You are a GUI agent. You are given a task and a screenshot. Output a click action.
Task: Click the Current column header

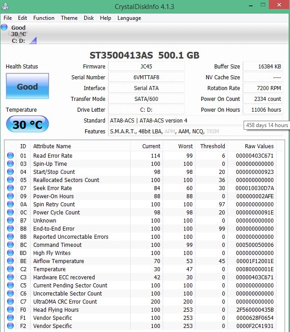(x=146, y=146)
